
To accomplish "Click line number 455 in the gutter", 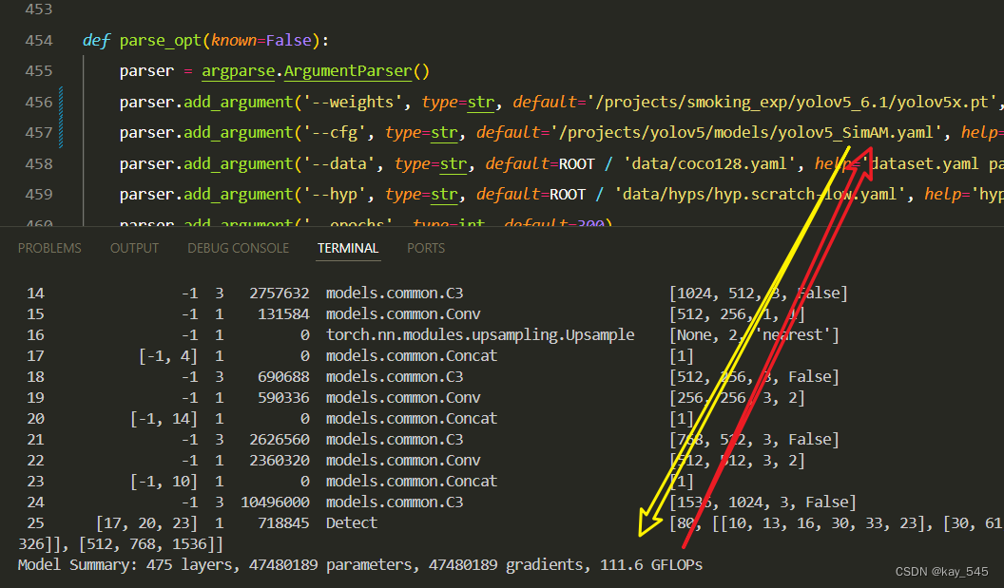I will (x=38, y=71).
